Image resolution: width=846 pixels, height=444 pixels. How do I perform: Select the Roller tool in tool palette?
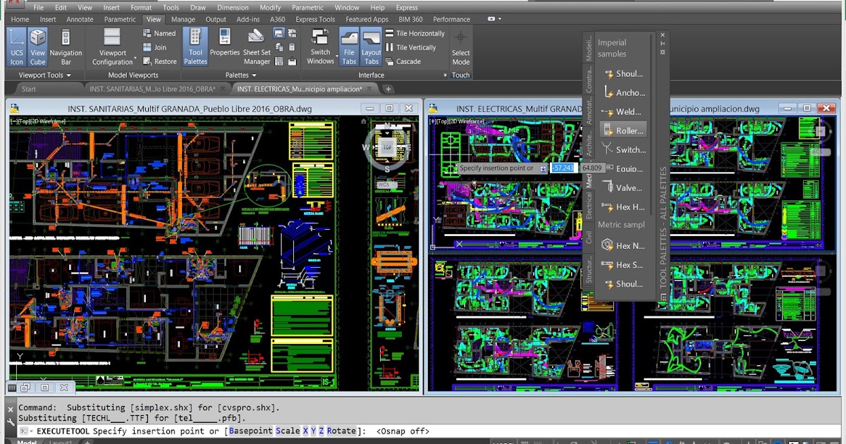point(622,130)
